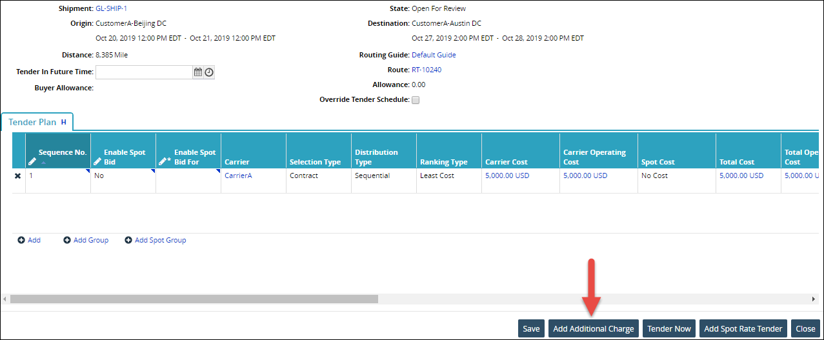The image size is (824, 340).
Task: Delete the CarrierA row with X icon
Action: (18, 175)
